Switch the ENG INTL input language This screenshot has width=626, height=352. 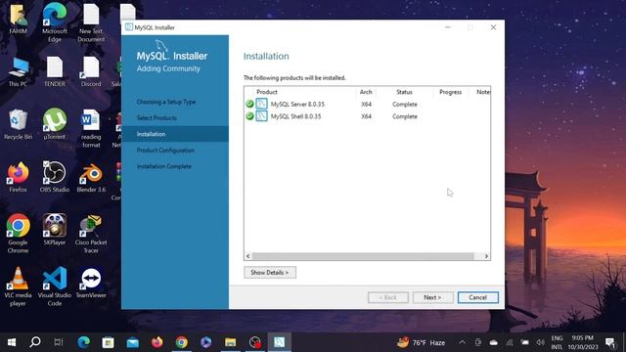(x=557, y=342)
